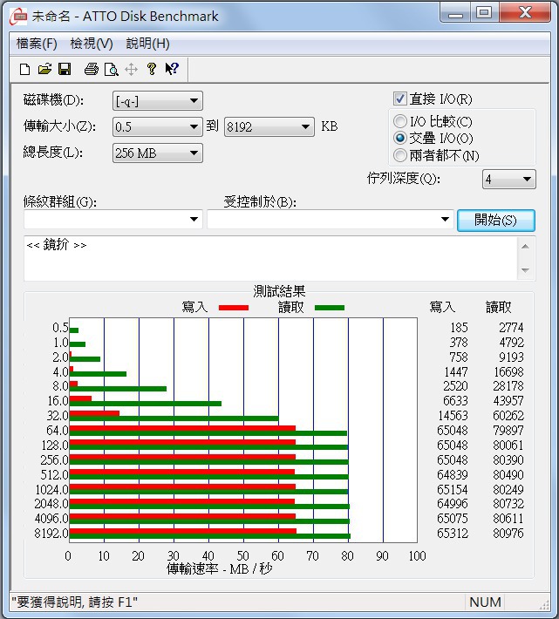Click the write value 185
The height and width of the screenshot is (619, 559).
click(459, 328)
